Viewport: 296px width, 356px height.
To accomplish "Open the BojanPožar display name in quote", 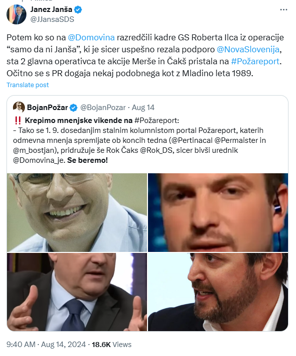I will point(47,108).
